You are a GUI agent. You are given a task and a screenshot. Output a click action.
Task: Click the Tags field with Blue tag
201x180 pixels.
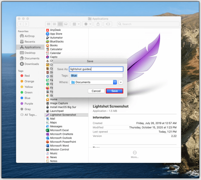(x=96, y=75)
